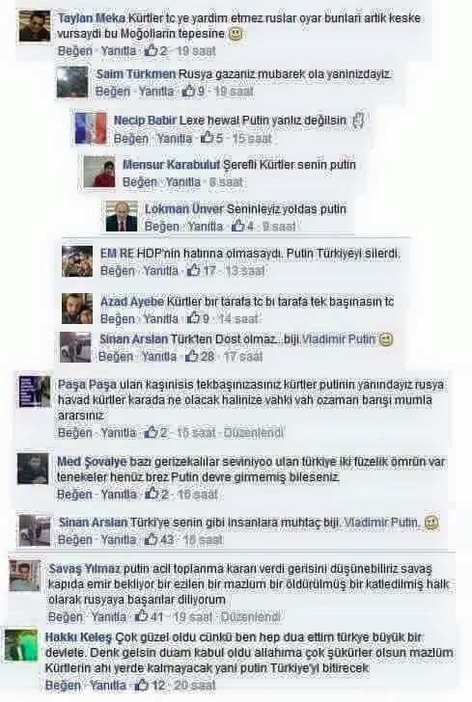Open Necip Babir's flag profile picture
This screenshot has height=702, width=472.
point(91,128)
